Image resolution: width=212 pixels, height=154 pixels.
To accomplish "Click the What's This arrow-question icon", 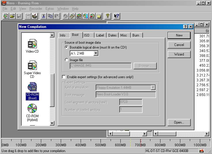I will click(x=117, y=16).
